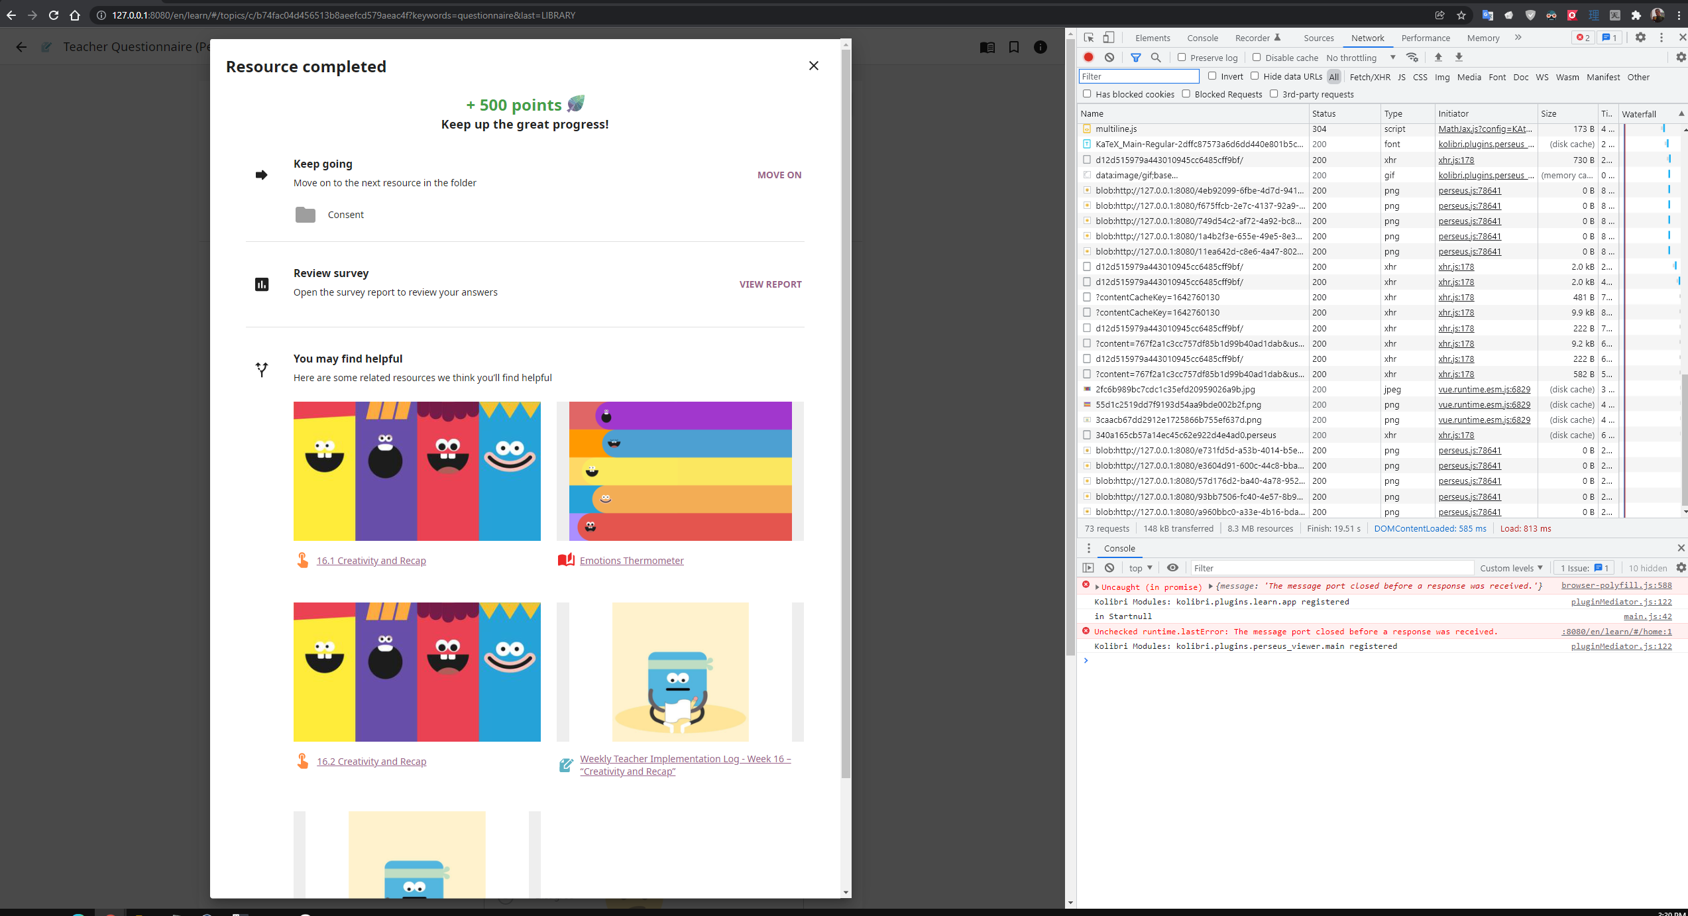Clear all network requests

[x=1109, y=58]
